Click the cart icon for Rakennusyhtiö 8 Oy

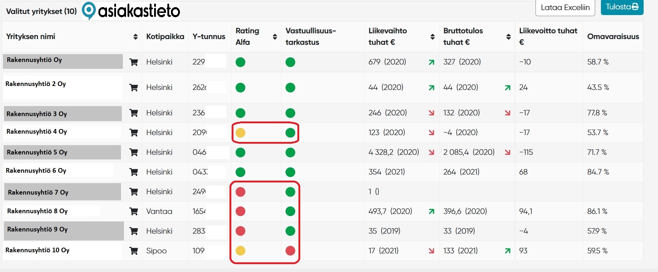point(134,212)
